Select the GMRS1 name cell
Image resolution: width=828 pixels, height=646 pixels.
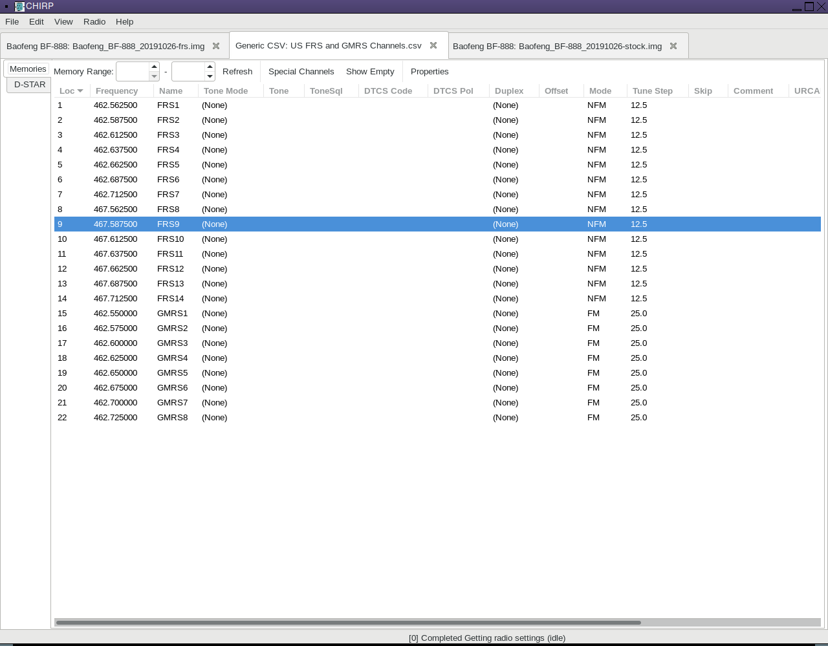[x=173, y=313]
